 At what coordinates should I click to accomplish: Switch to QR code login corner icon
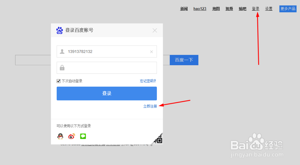point(158,139)
